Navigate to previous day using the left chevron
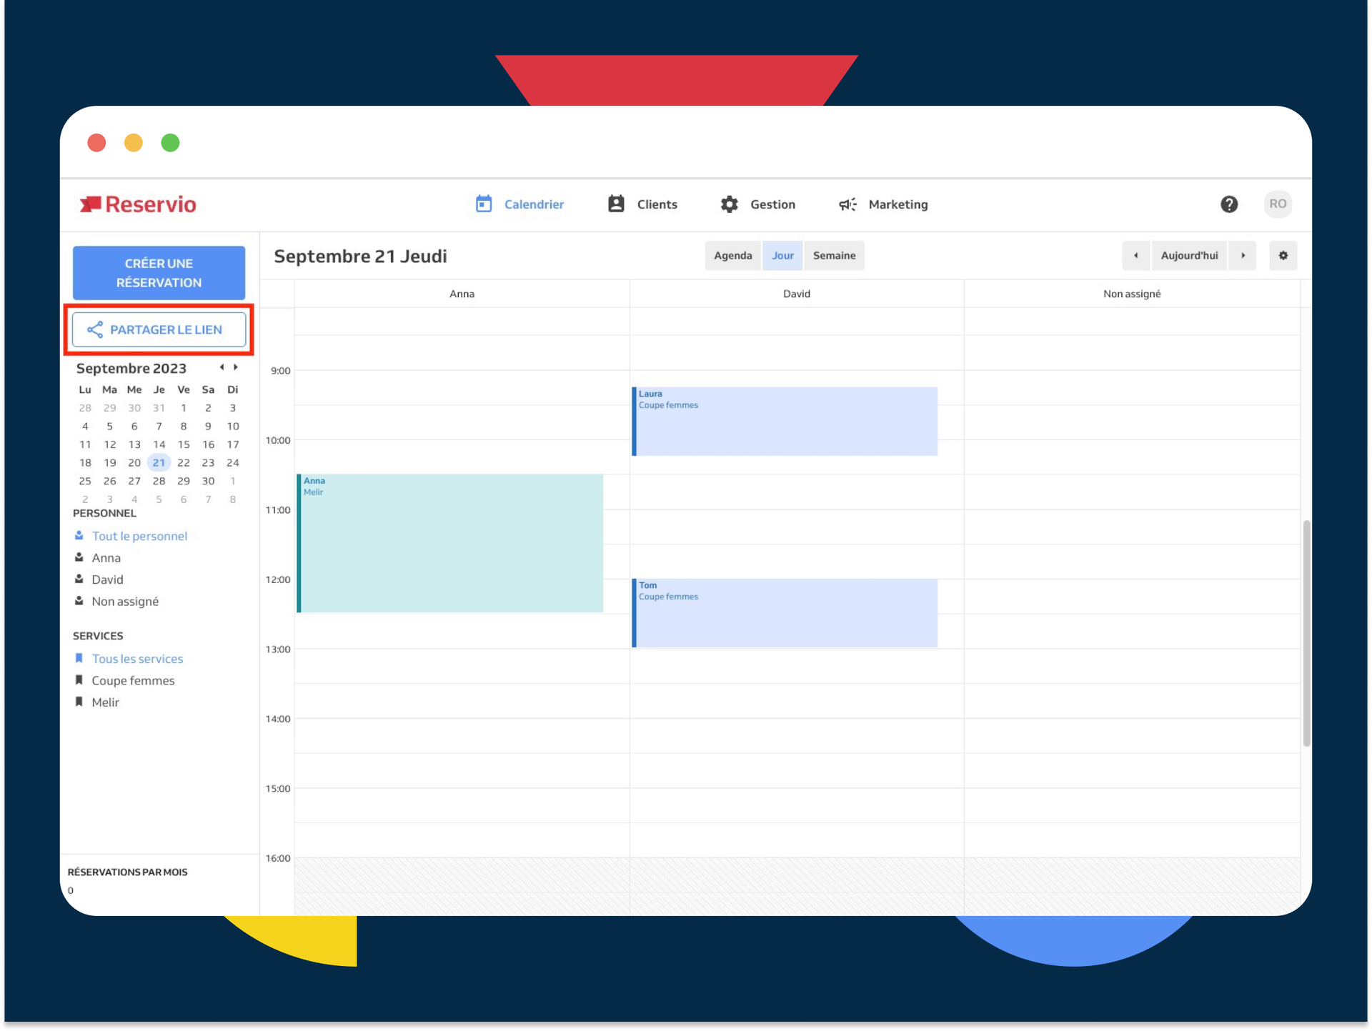Viewport: 1372px width, 1031px height. [x=1135, y=255]
